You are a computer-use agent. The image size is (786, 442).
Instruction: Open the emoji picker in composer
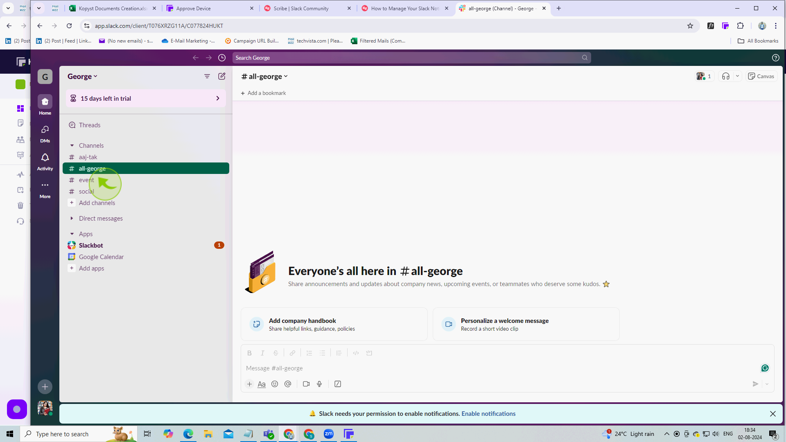click(x=275, y=384)
